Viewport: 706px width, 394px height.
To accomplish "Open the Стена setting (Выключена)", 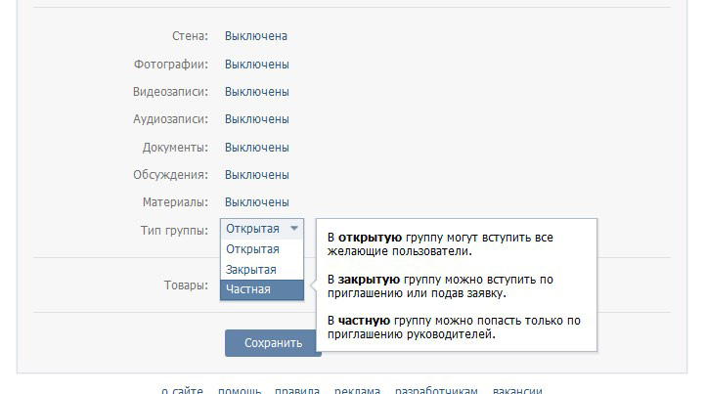I will [x=256, y=37].
